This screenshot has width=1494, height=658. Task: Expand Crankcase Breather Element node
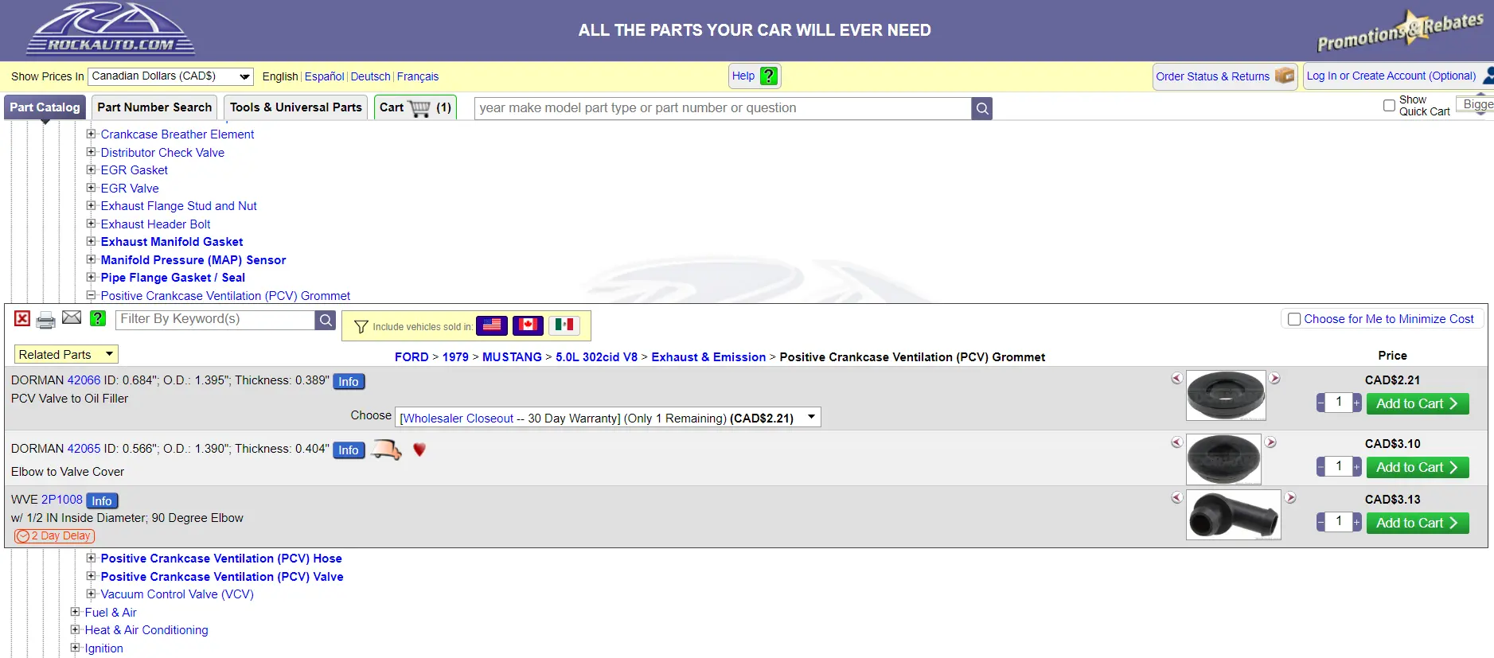tap(91, 134)
